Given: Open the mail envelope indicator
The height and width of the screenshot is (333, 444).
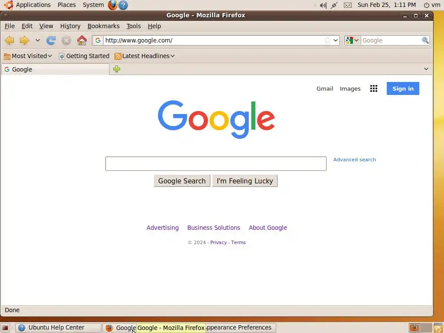Looking at the screenshot, I should tap(347, 5).
